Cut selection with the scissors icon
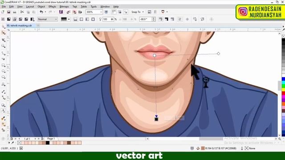285x160 pixels. pos(22,12)
